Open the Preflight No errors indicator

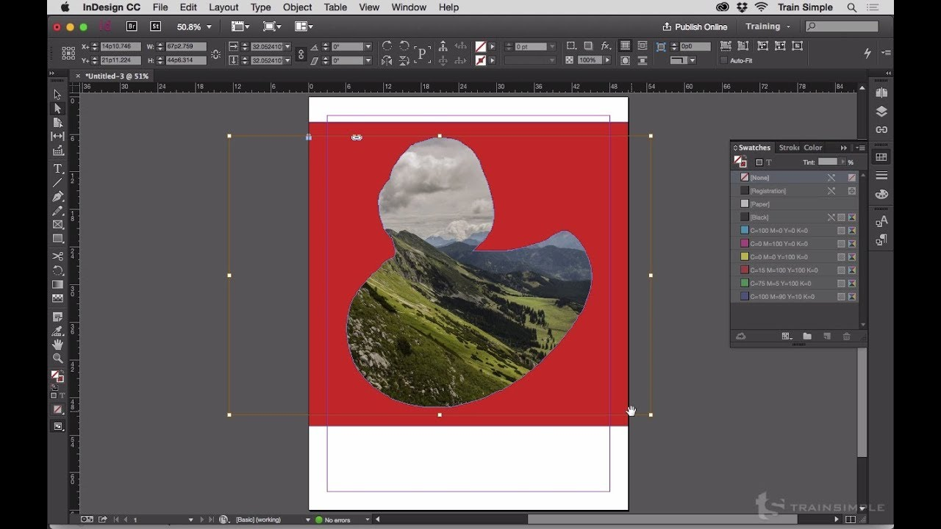pos(333,519)
